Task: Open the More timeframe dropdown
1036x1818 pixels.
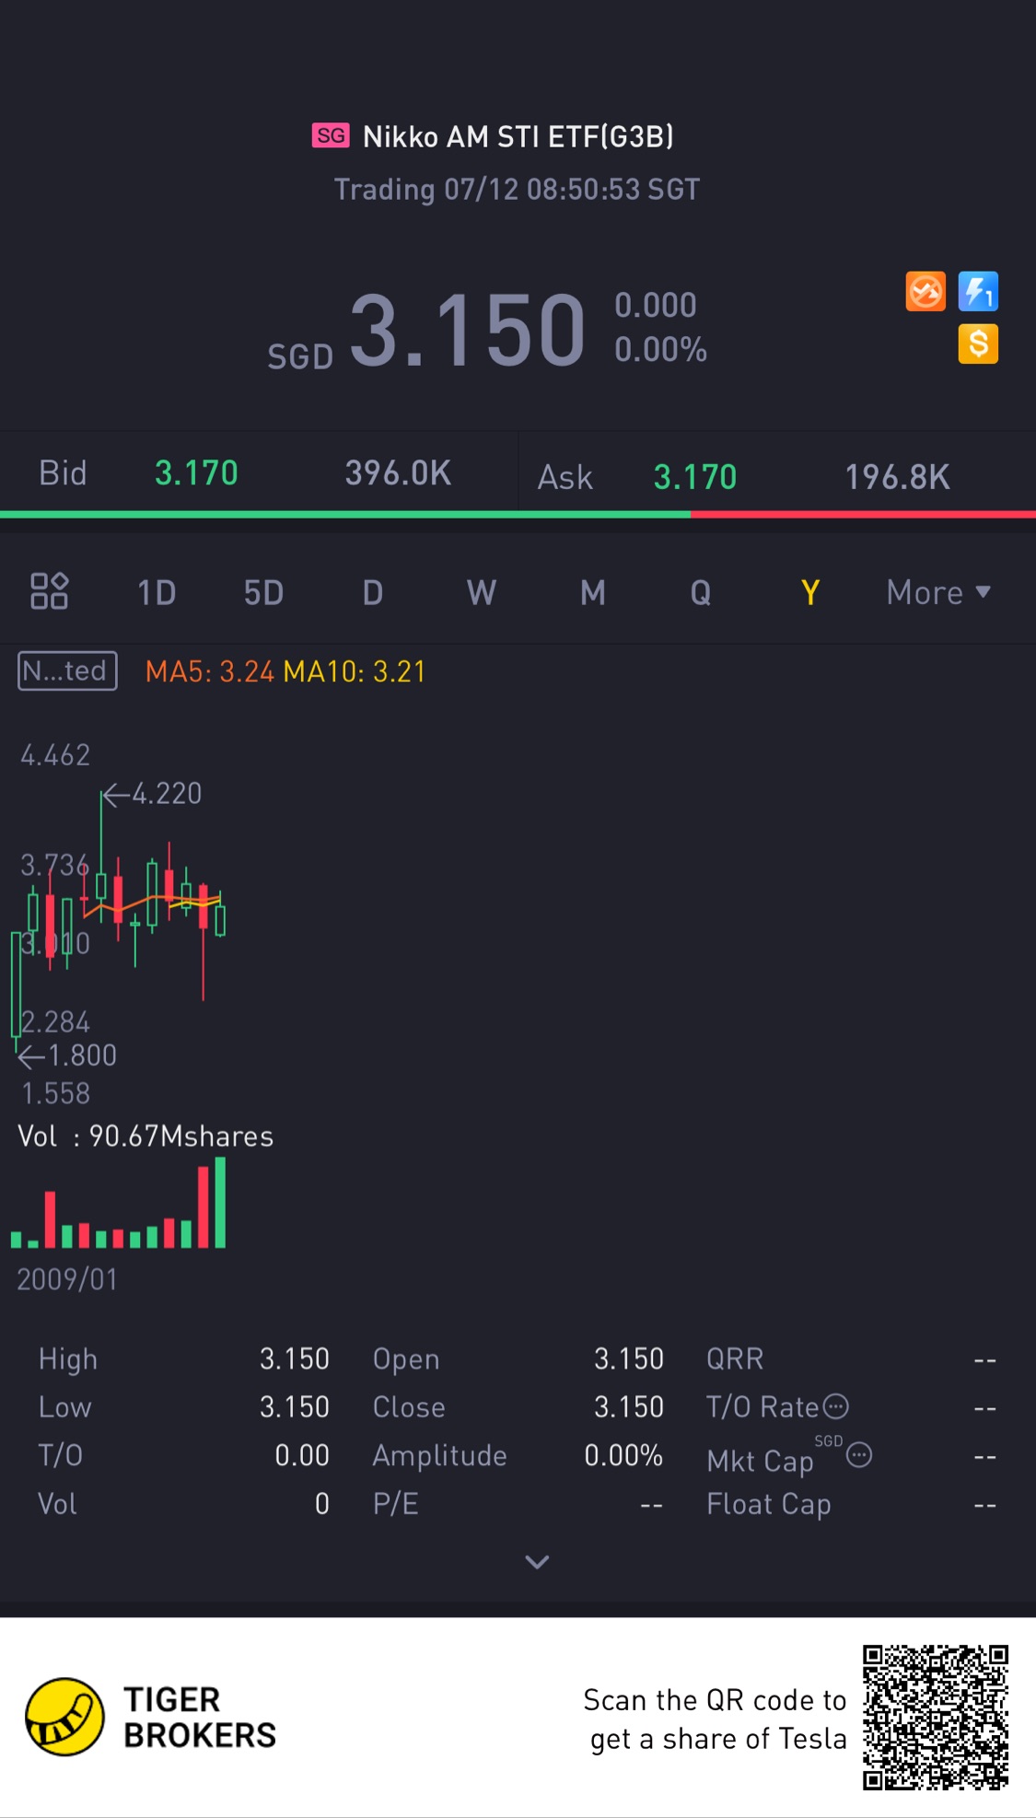Action: [938, 592]
